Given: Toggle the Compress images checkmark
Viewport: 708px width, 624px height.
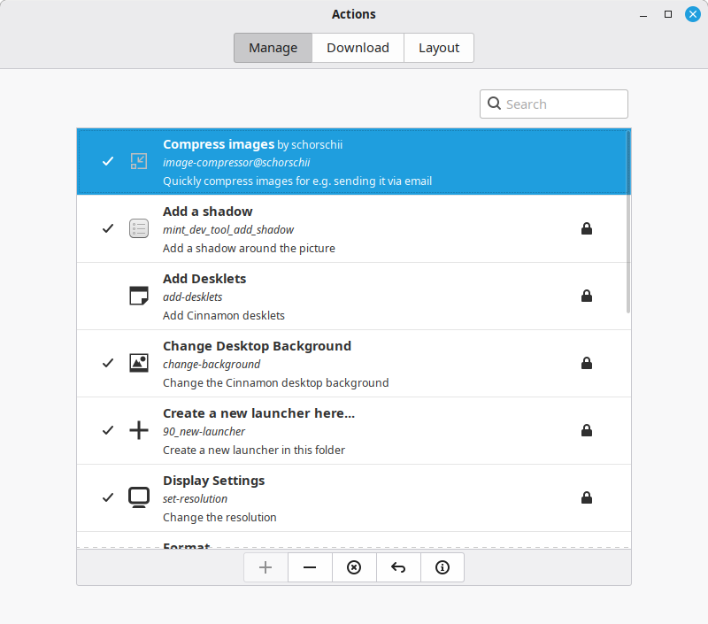Looking at the screenshot, I should point(108,161).
